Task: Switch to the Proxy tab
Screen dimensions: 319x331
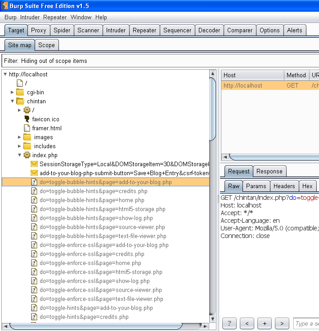Action: 39,31
